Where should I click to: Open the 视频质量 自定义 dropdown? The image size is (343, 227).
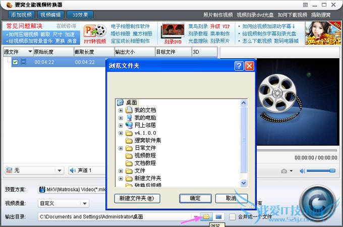coord(64,203)
